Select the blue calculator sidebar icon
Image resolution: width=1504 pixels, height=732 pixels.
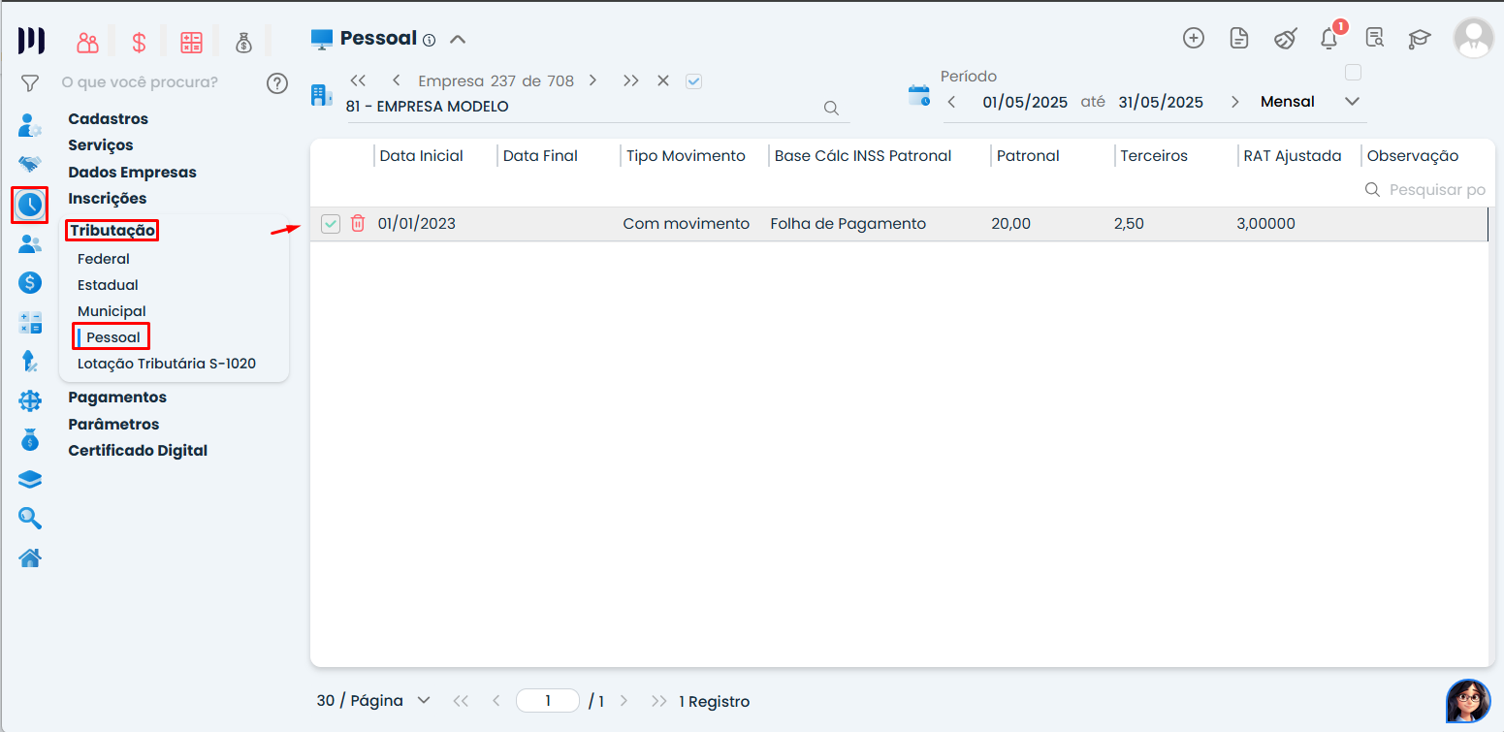(x=30, y=323)
